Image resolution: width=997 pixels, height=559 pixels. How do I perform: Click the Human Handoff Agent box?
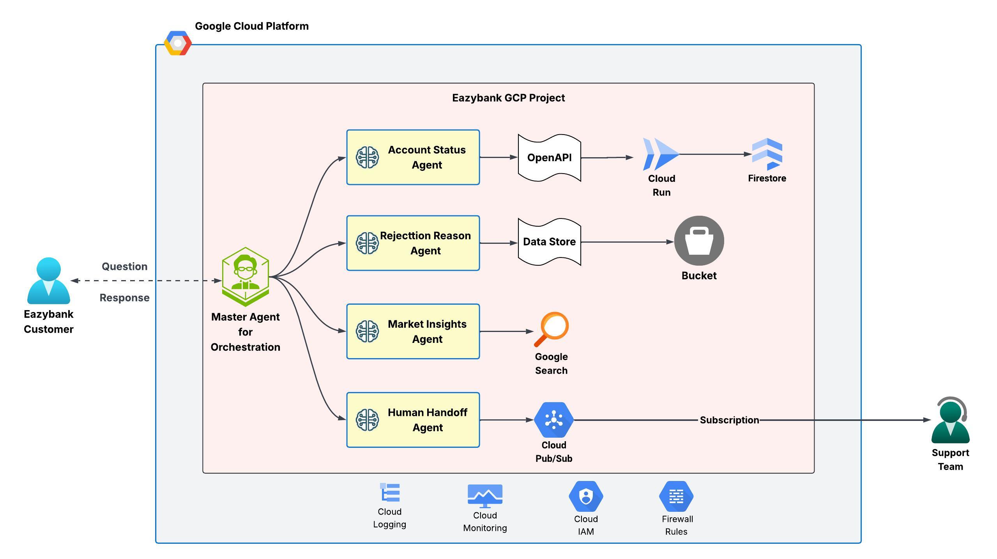413,420
